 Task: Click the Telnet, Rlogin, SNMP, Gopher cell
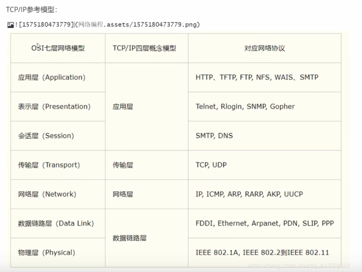(265, 107)
